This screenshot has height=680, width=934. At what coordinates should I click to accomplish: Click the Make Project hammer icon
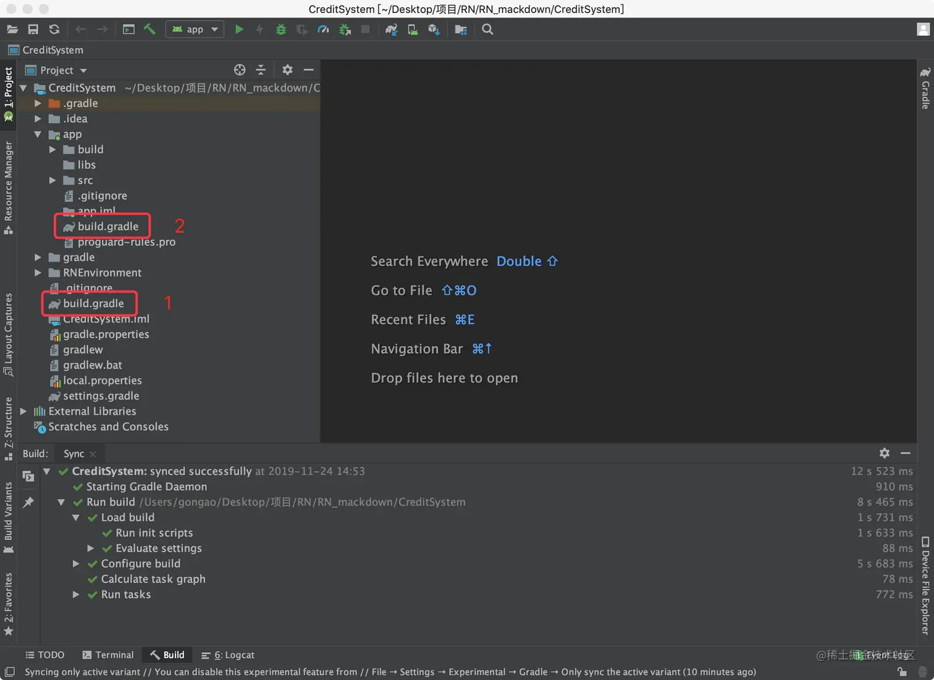click(x=149, y=29)
